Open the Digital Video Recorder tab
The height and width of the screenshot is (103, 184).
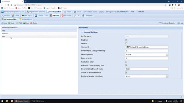point(36,12)
